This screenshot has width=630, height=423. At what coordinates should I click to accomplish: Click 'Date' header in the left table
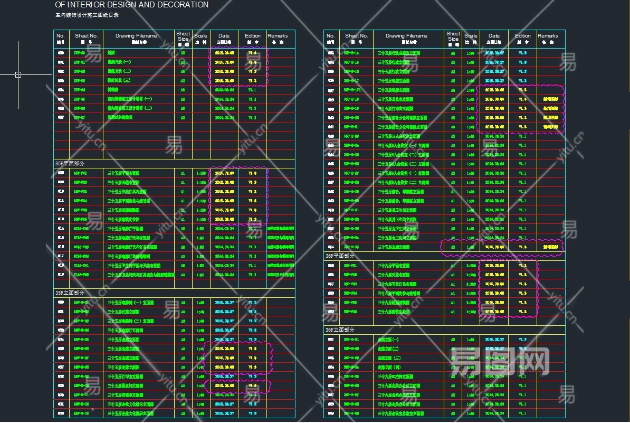(224, 39)
